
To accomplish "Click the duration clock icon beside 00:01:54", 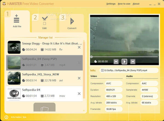I will coord(24,96).
